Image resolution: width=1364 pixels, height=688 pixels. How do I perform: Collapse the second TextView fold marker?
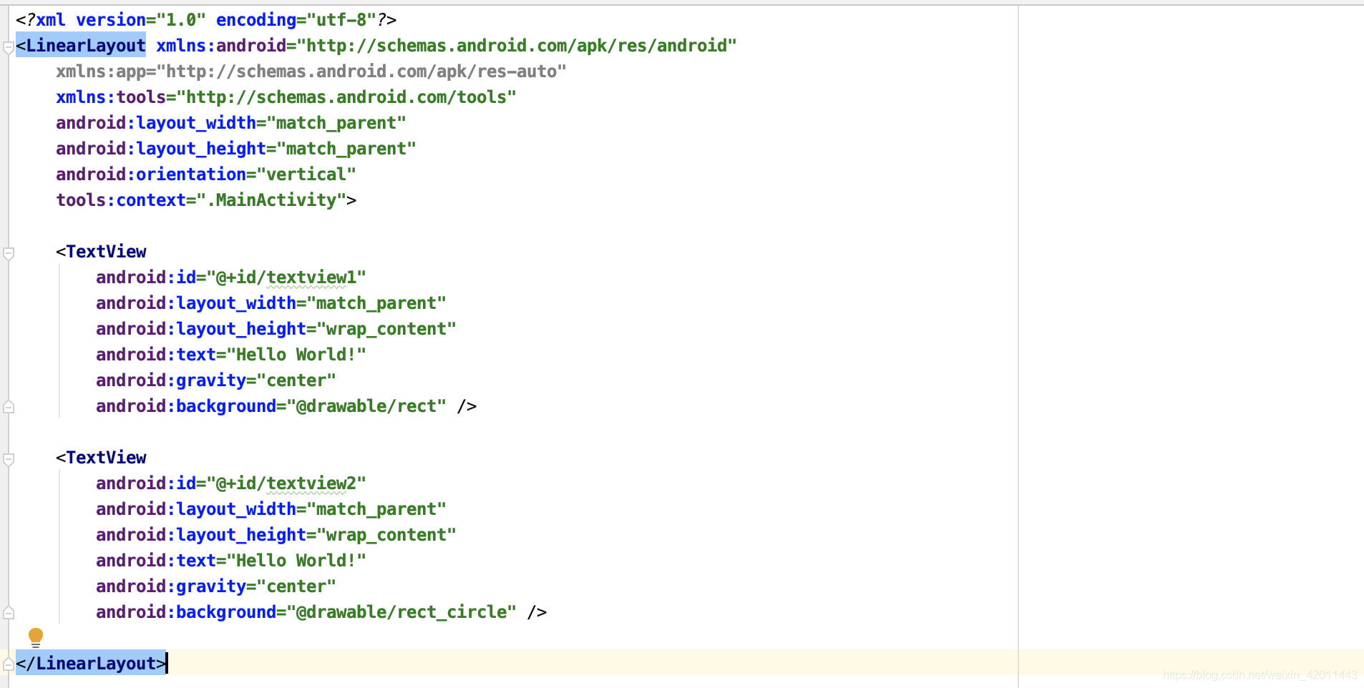[x=9, y=460]
